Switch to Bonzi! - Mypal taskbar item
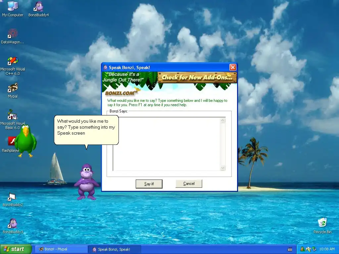 pyautogui.click(x=61, y=249)
